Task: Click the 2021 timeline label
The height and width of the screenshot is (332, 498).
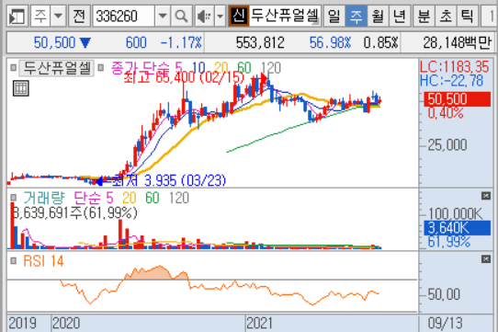Action: click(259, 324)
